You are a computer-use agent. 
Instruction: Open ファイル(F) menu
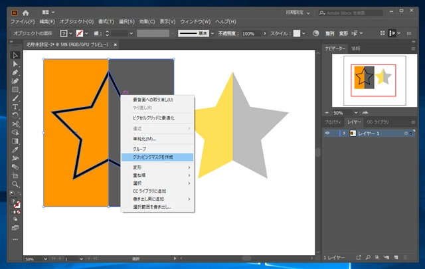pos(23,21)
